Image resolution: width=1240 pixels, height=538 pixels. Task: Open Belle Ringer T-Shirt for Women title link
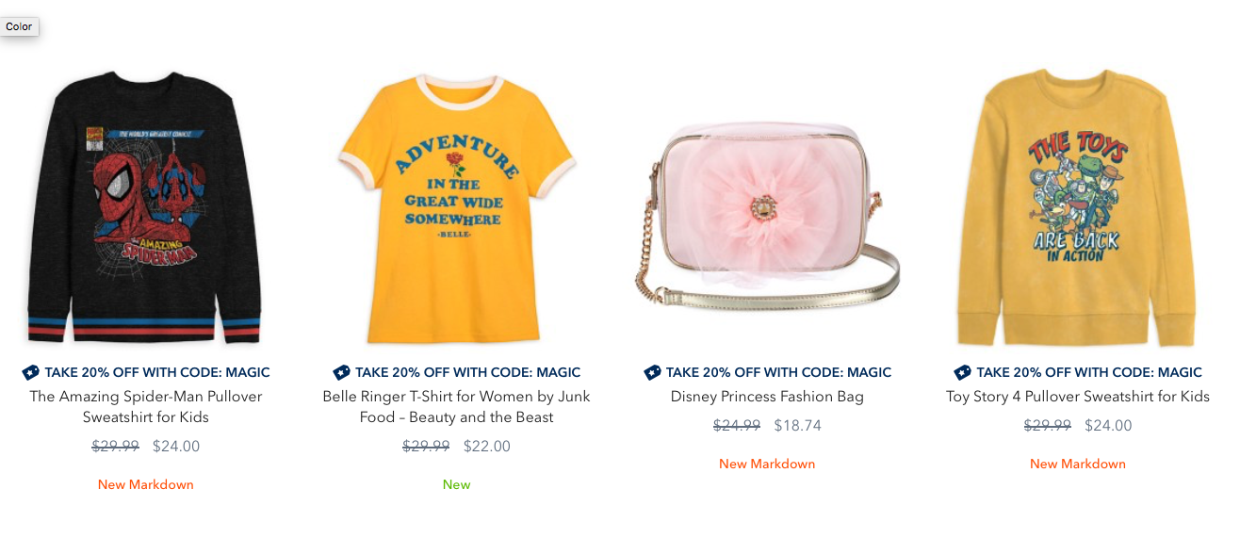click(x=457, y=407)
